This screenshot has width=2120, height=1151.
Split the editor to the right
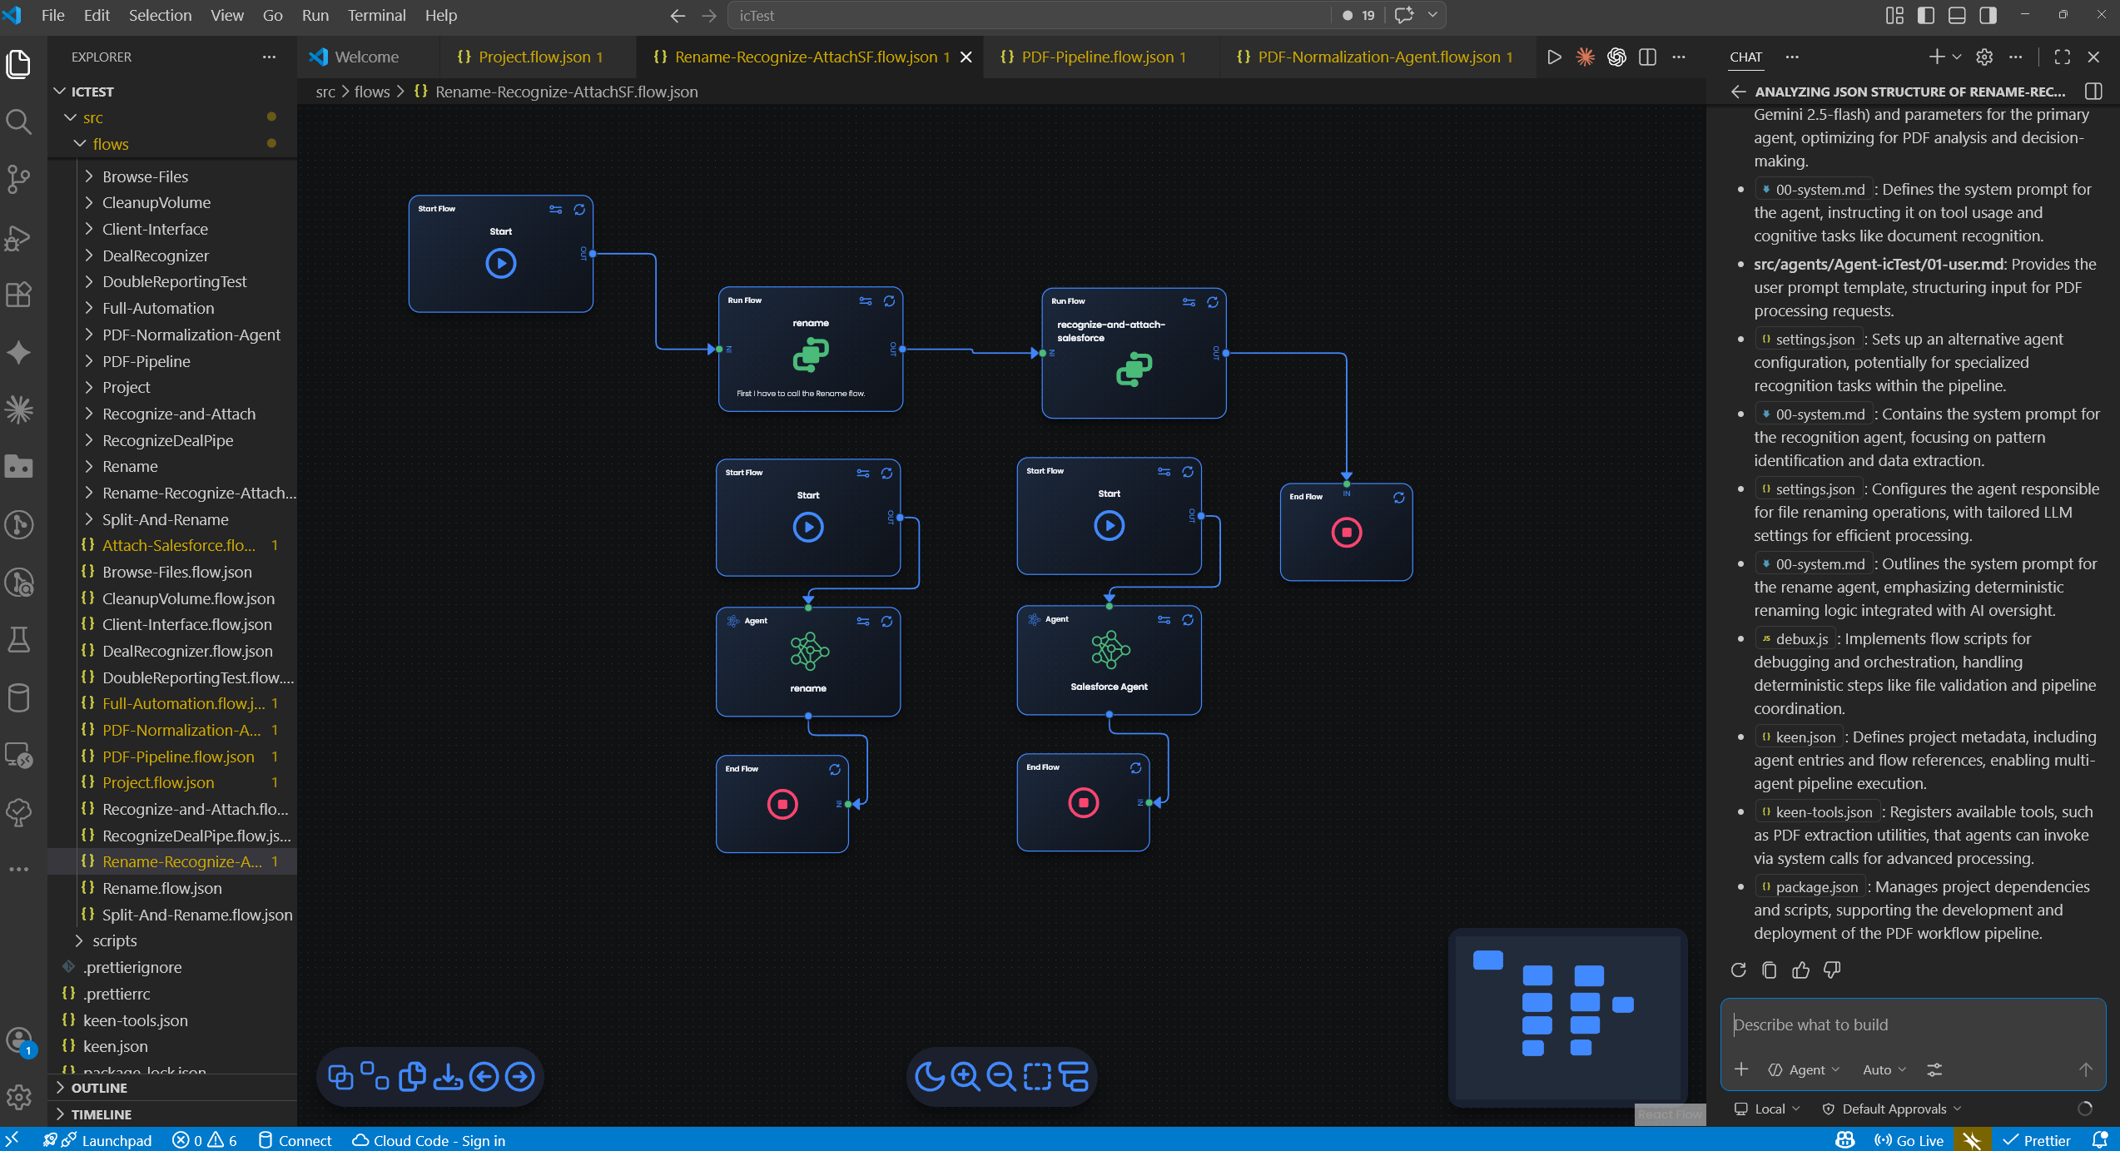(1647, 57)
